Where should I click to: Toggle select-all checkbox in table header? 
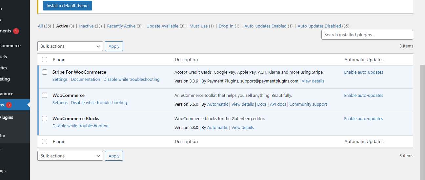pos(45,60)
